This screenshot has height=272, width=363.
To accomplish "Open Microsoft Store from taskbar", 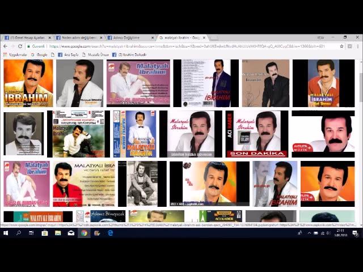I will tap(45, 233).
